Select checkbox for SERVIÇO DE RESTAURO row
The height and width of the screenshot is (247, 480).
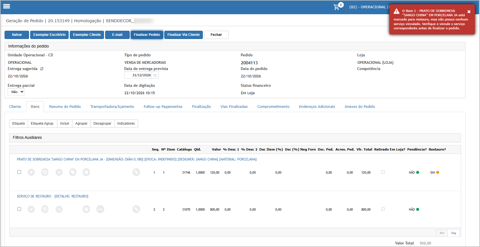[x=19, y=209]
